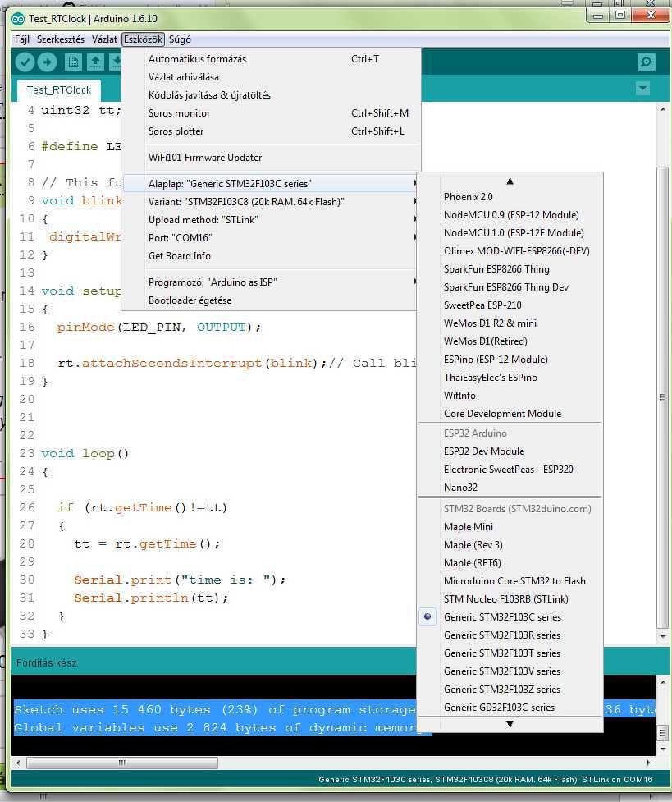Select Generic STM32F103V series board

(x=510, y=671)
